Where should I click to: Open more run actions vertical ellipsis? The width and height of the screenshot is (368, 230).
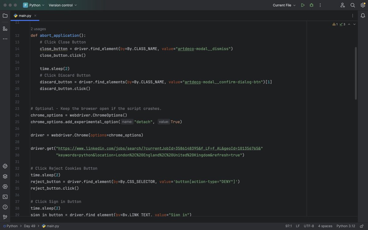pyautogui.click(x=320, y=5)
